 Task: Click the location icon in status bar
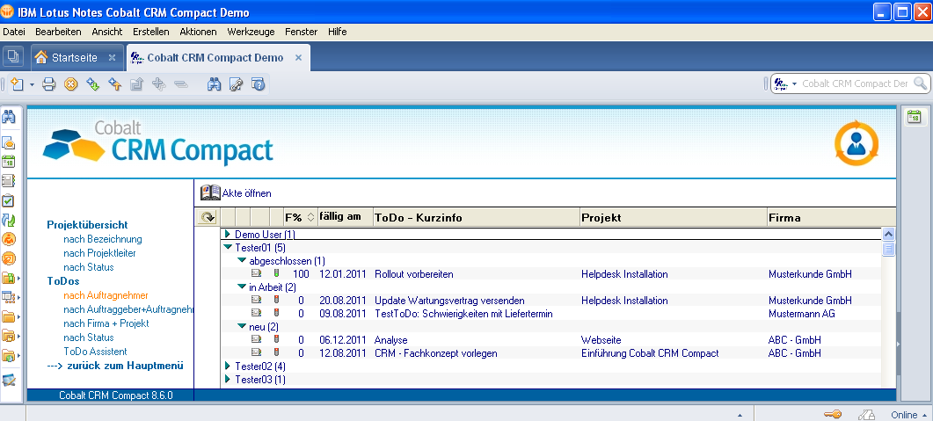coord(866,415)
